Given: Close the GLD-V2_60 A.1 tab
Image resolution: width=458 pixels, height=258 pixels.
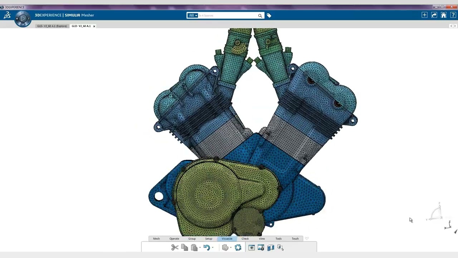Looking at the screenshot, I should click(x=94, y=26).
